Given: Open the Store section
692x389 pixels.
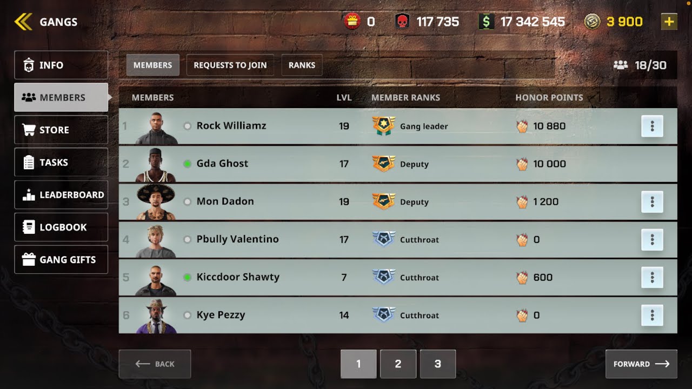Looking at the screenshot, I should tap(61, 130).
